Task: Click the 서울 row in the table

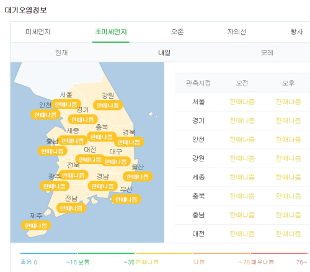Action: click(242, 102)
